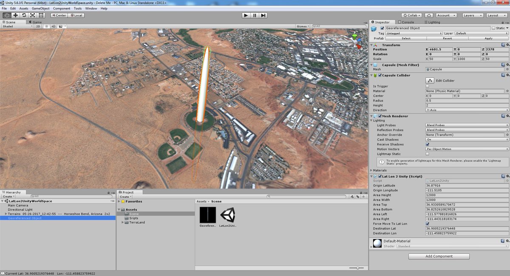This screenshot has height=276, width=510.
Task: Open the Layers dropdown
Action: [472, 15]
